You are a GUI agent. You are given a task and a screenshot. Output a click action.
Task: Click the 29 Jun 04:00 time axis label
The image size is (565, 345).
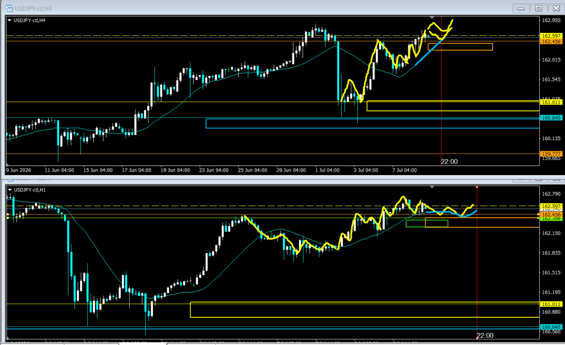(291, 171)
